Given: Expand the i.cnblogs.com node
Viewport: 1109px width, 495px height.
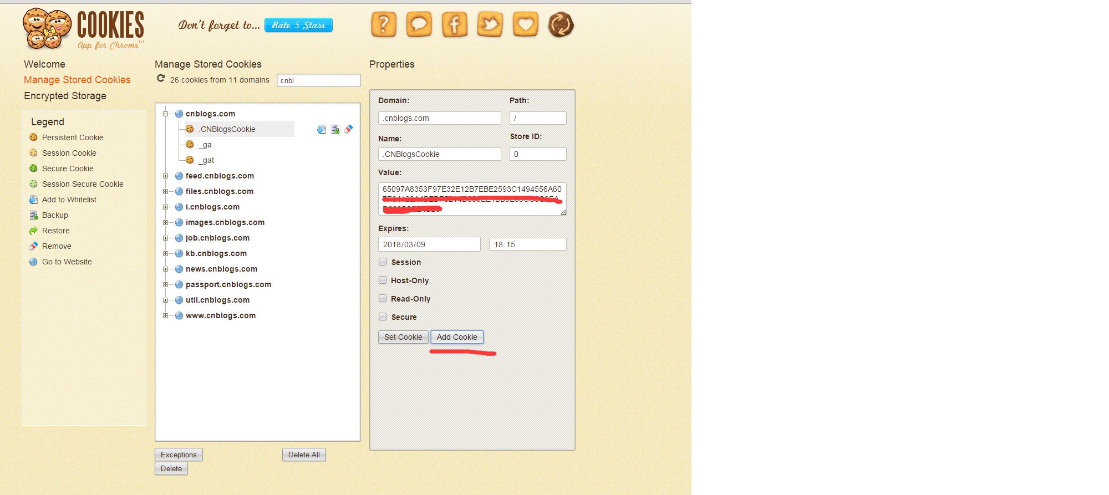Looking at the screenshot, I should (x=165, y=207).
